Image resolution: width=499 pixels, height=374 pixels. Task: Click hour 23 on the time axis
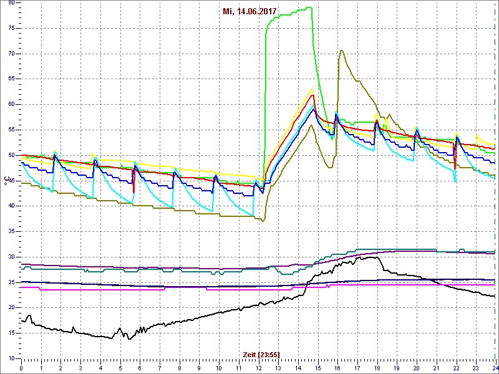point(476,368)
